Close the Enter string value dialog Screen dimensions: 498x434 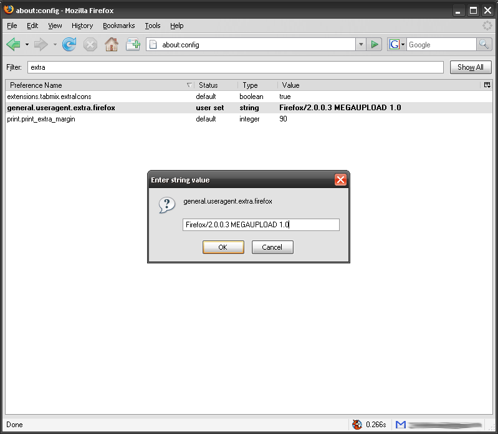pos(340,180)
